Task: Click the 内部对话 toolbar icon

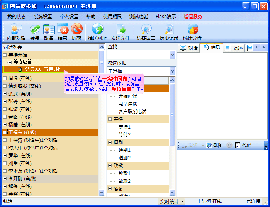Action: point(16,32)
